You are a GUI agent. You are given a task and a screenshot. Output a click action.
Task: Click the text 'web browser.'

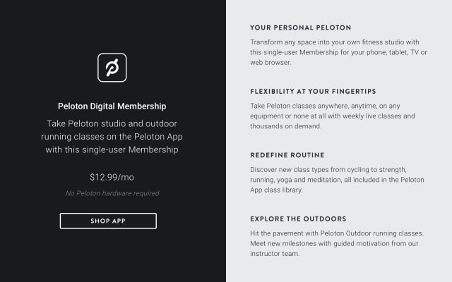point(270,63)
